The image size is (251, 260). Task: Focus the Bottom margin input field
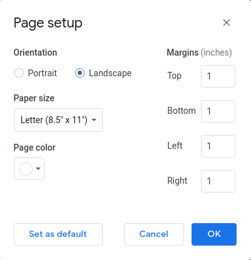point(218,111)
